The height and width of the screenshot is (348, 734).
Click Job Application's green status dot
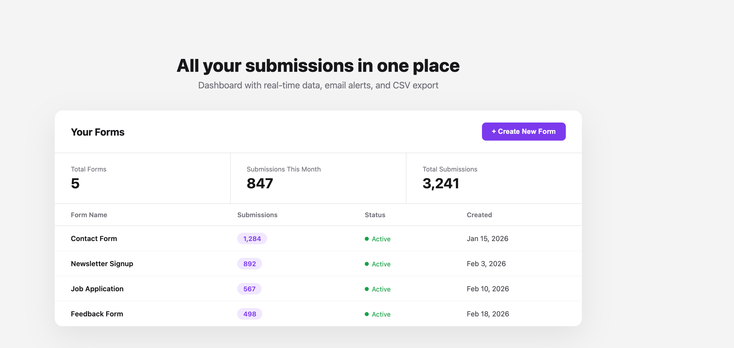point(367,289)
